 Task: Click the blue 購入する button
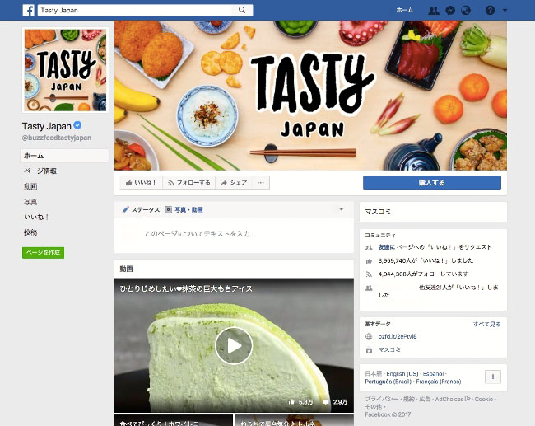(x=432, y=183)
